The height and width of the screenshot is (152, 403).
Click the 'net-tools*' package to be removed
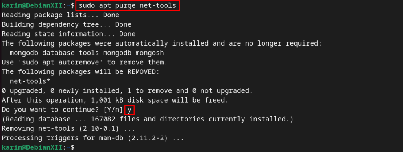coord(30,82)
